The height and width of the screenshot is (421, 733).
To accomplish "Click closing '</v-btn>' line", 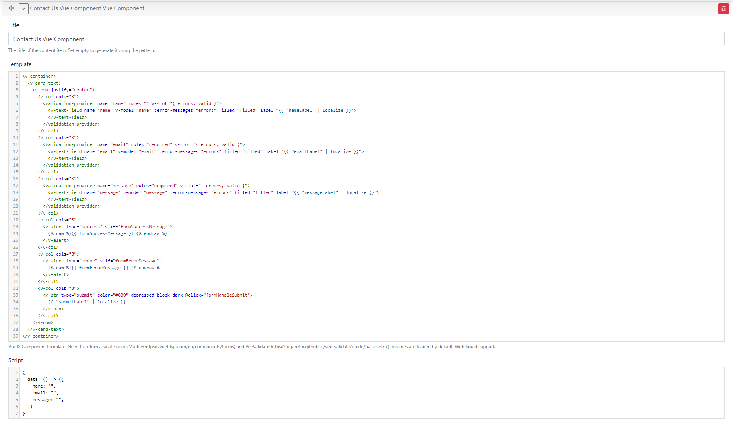I will coord(54,309).
